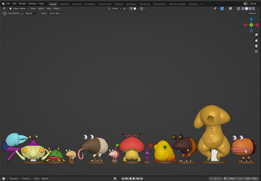The width and height of the screenshot is (261, 181).
Task: Select material preview shading
Action: pyautogui.click(x=250, y=9)
